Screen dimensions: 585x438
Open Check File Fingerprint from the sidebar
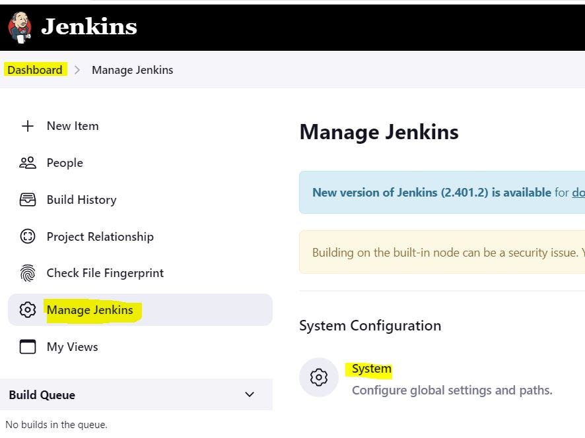pos(104,272)
